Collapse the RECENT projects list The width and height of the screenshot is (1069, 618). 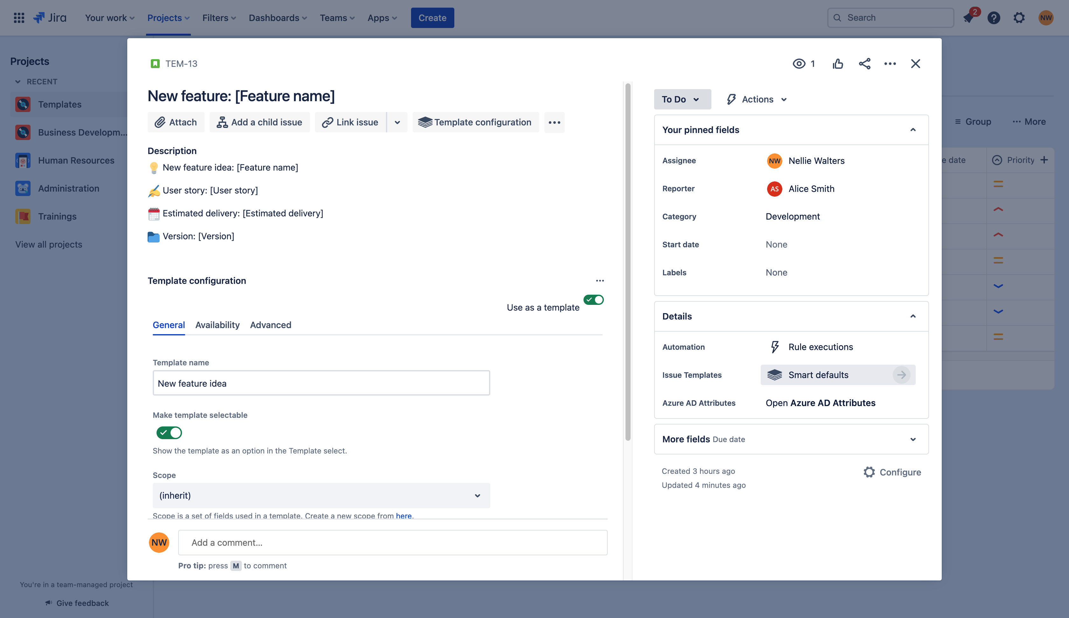point(18,81)
